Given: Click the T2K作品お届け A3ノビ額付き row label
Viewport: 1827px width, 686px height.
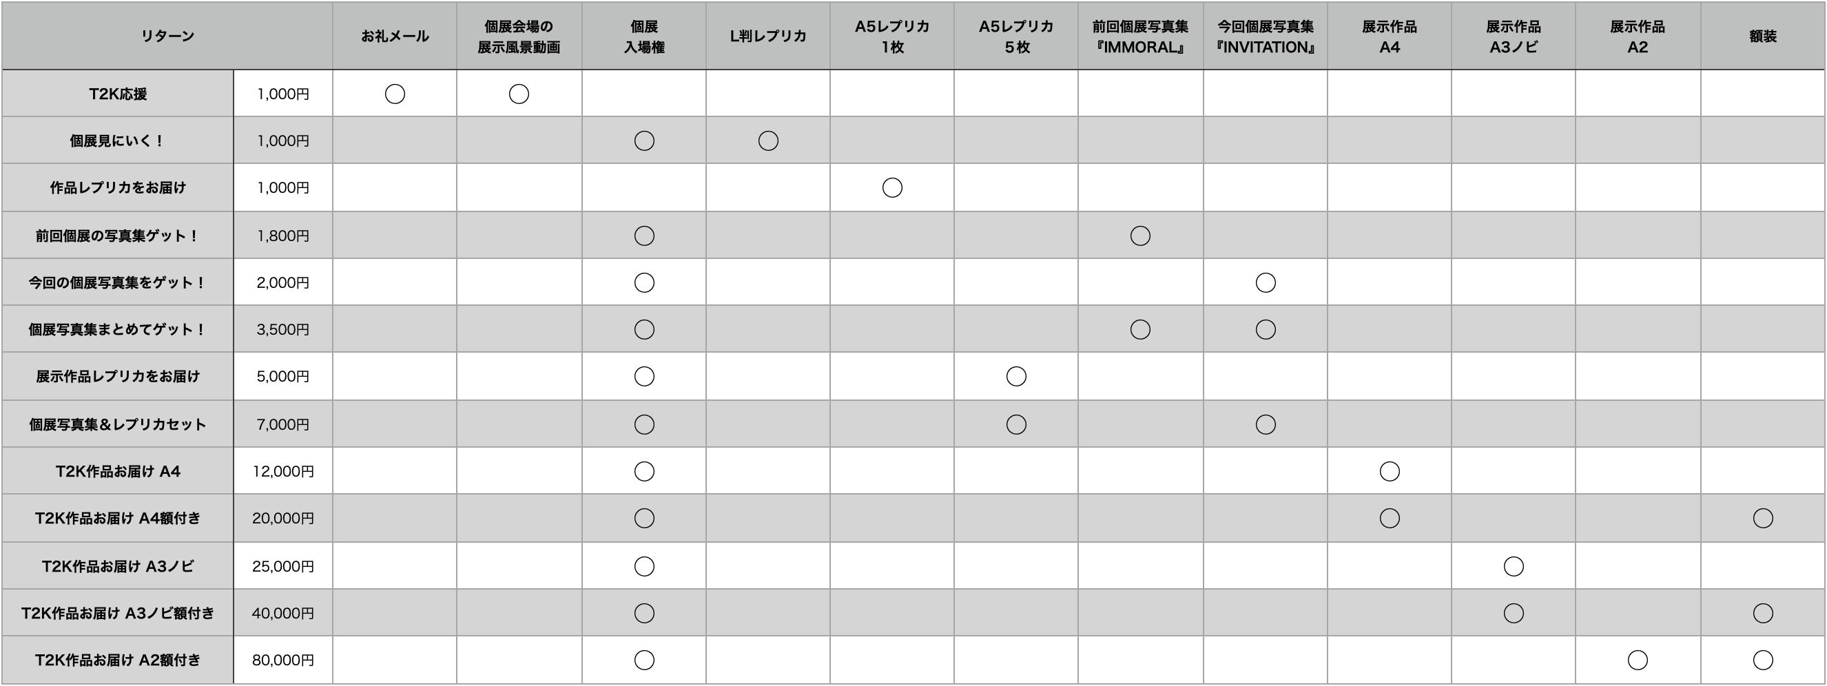Looking at the screenshot, I should pos(118,613).
